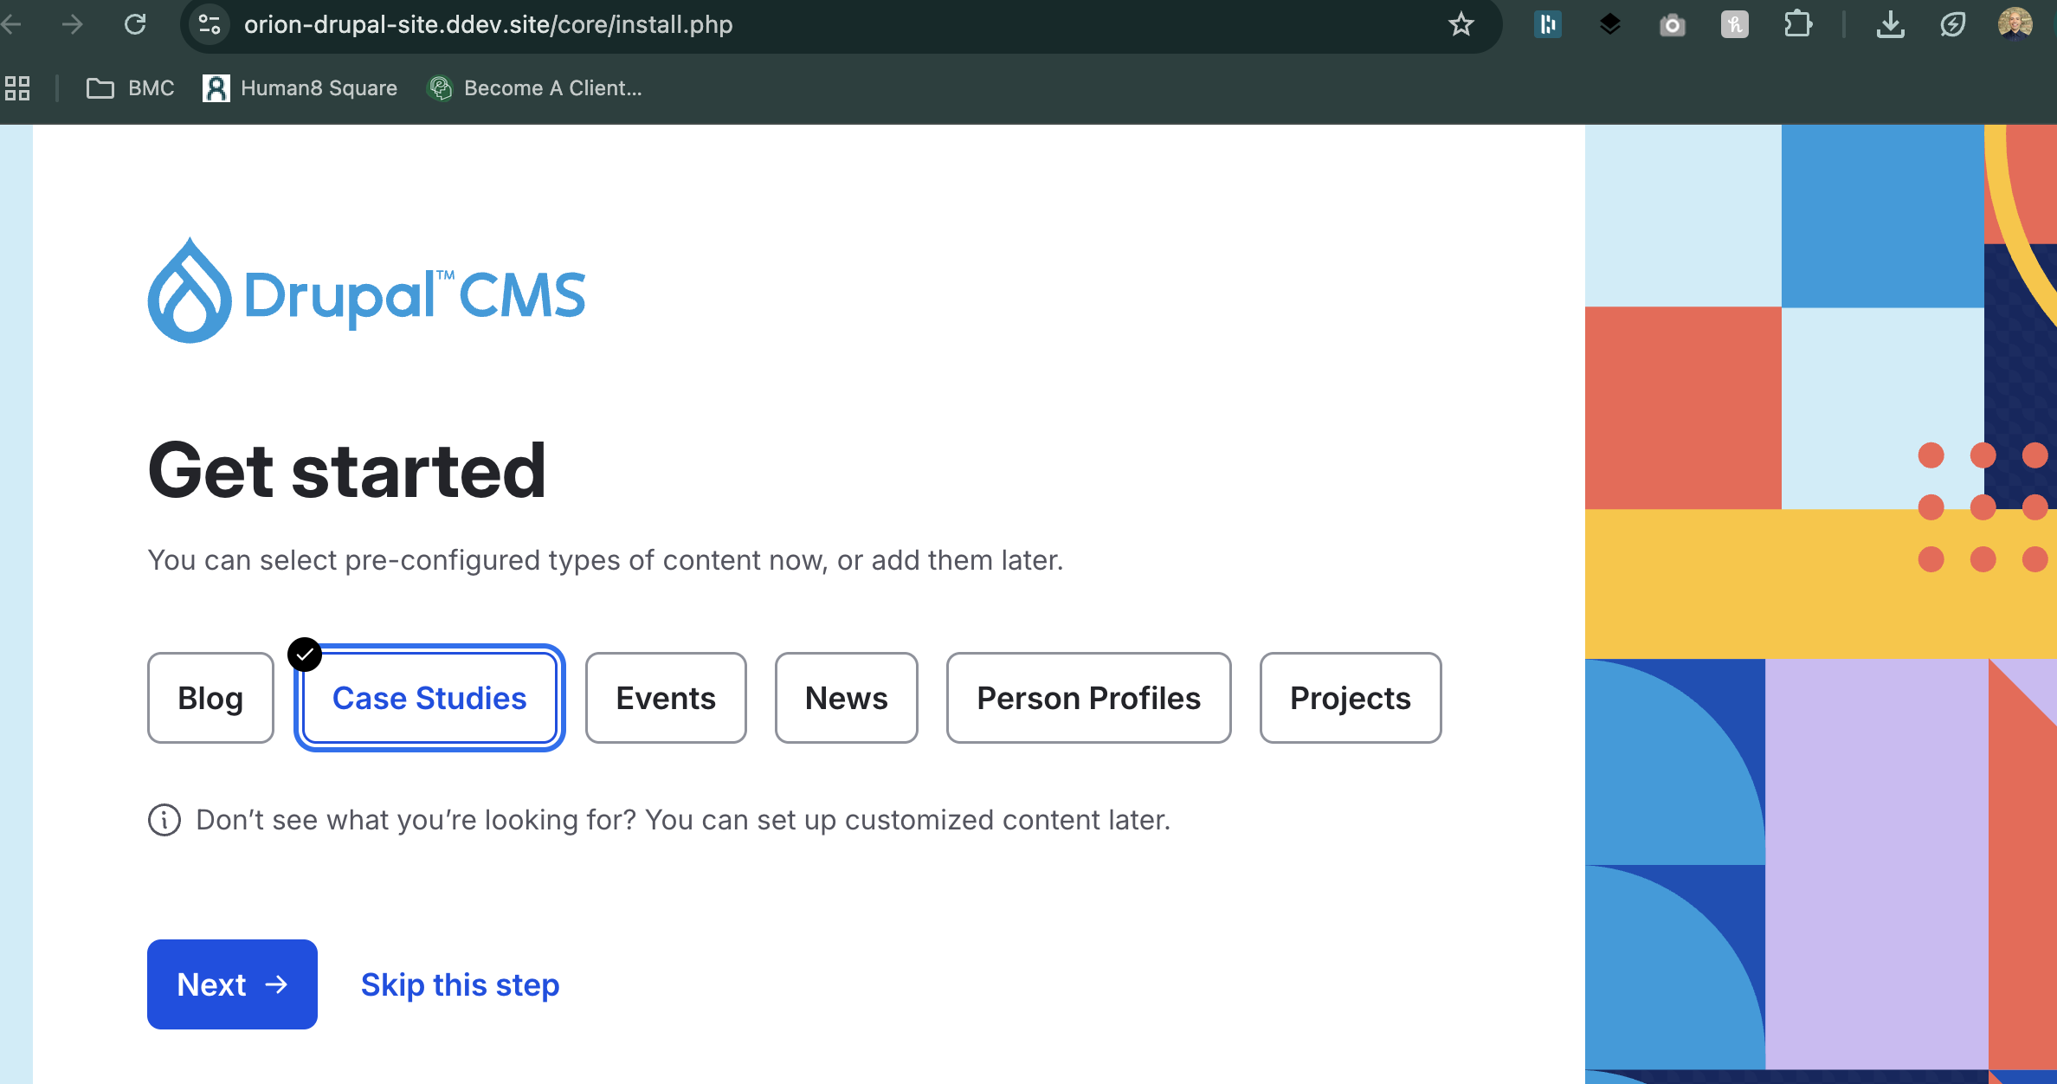The height and width of the screenshot is (1084, 2057).
Task: Click the lightning leaf performance icon
Action: 1953,24
